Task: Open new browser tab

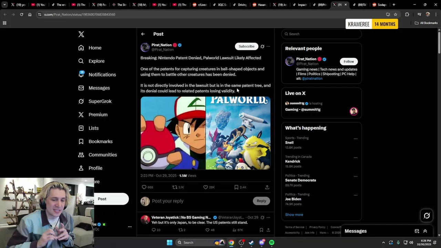Action: coord(394,5)
